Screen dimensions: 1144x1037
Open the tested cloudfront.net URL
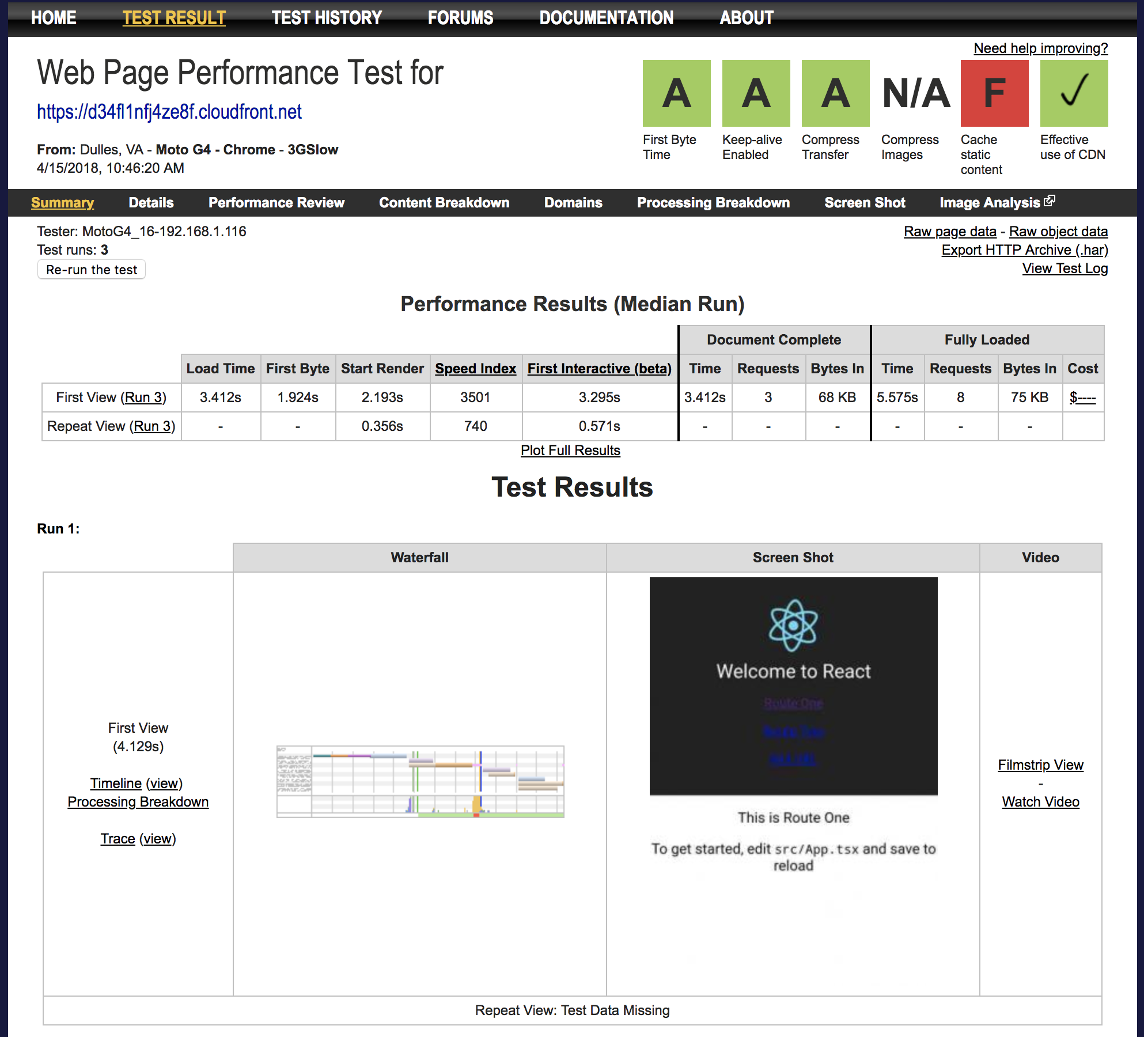click(169, 112)
